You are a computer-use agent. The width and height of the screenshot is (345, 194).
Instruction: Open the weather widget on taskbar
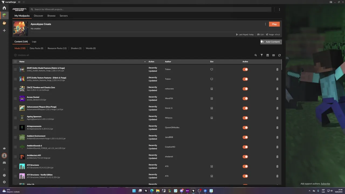click(11, 190)
